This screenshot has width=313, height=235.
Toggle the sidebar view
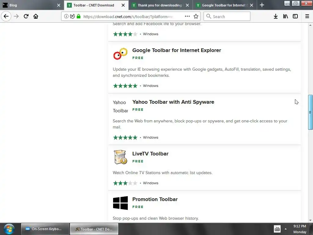pyautogui.click(x=295, y=17)
